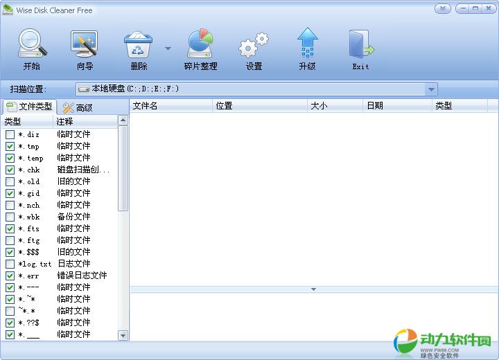The image size is (499, 360).
Task: Open the 扫描位置 drive dropdown
Action: coord(431,89)
